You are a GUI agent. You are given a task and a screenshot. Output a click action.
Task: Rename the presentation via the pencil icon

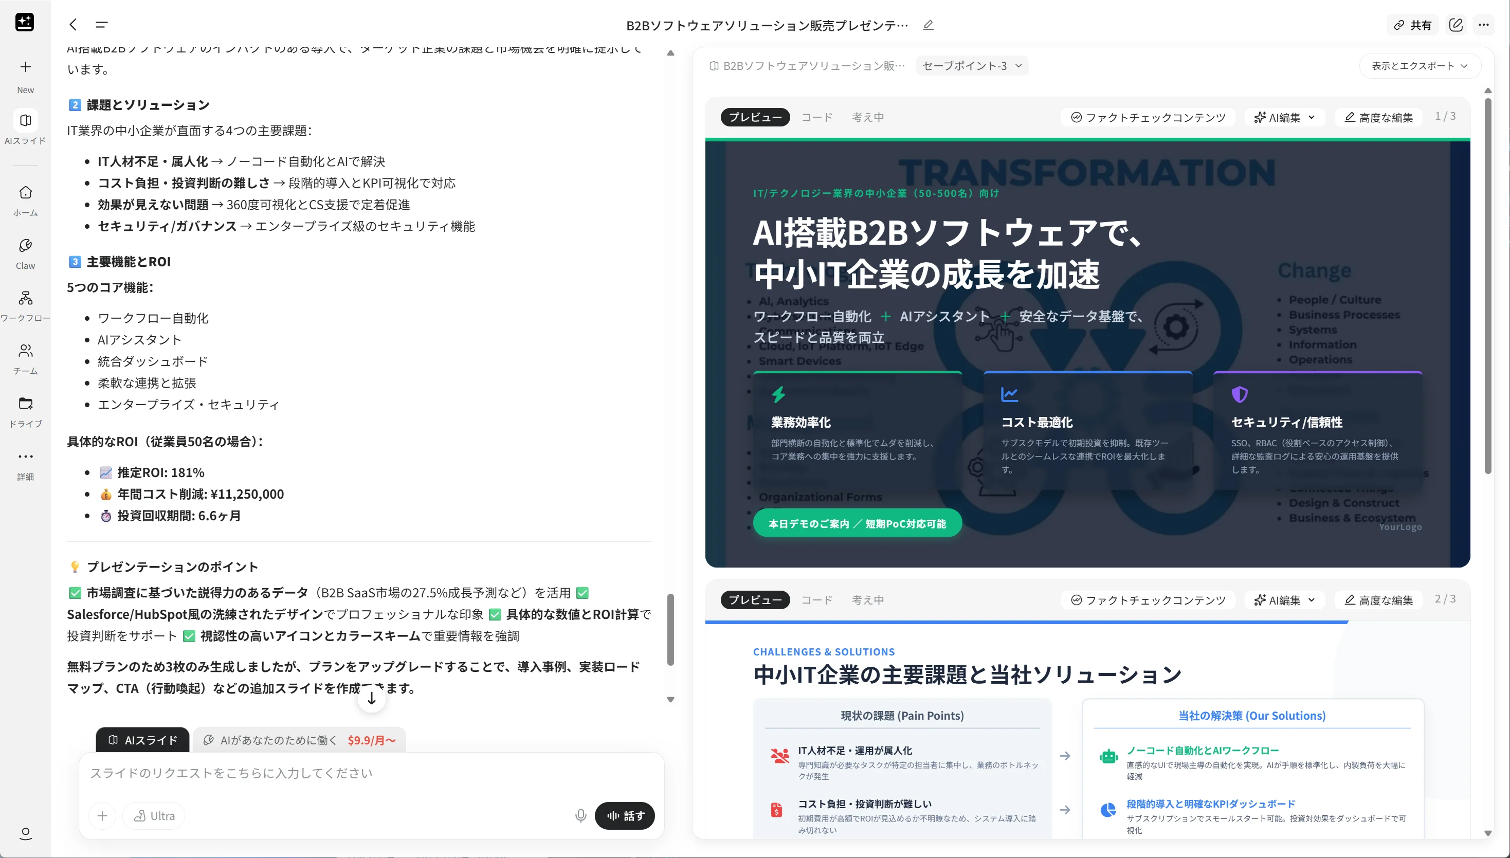[928, 25]
